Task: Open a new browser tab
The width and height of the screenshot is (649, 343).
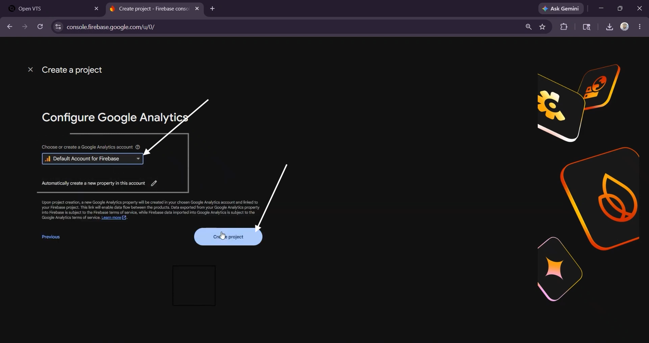Action: click(x=213, y=9)
